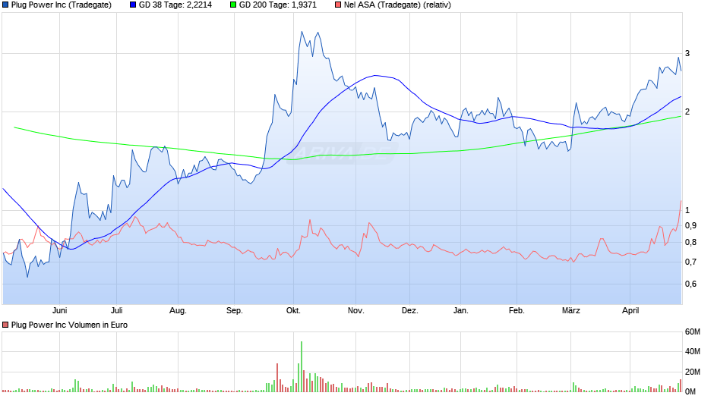Select the Nel ASA (Tradegate) (relativ) label

click(397, 5)
